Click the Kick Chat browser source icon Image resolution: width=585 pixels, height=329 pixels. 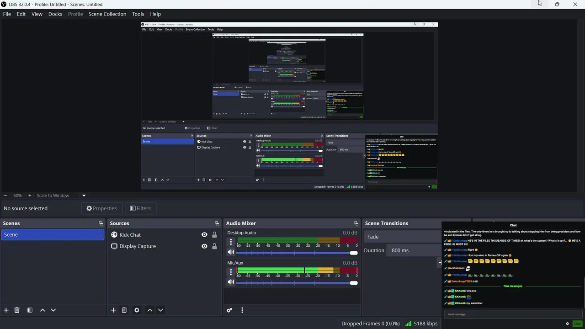(x=114, y=234)
